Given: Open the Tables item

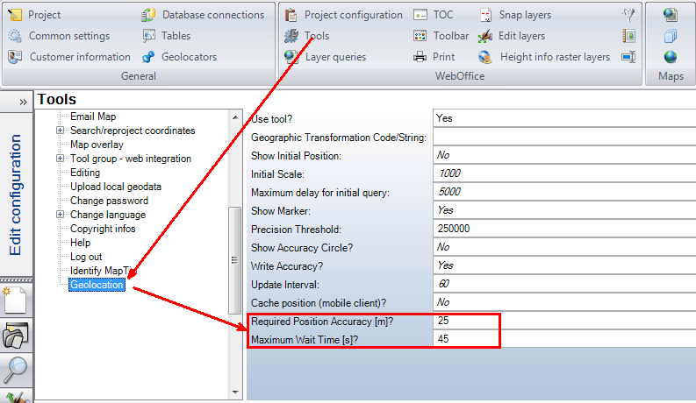Looking at the screenshot, I should click(x=167, y=36).
